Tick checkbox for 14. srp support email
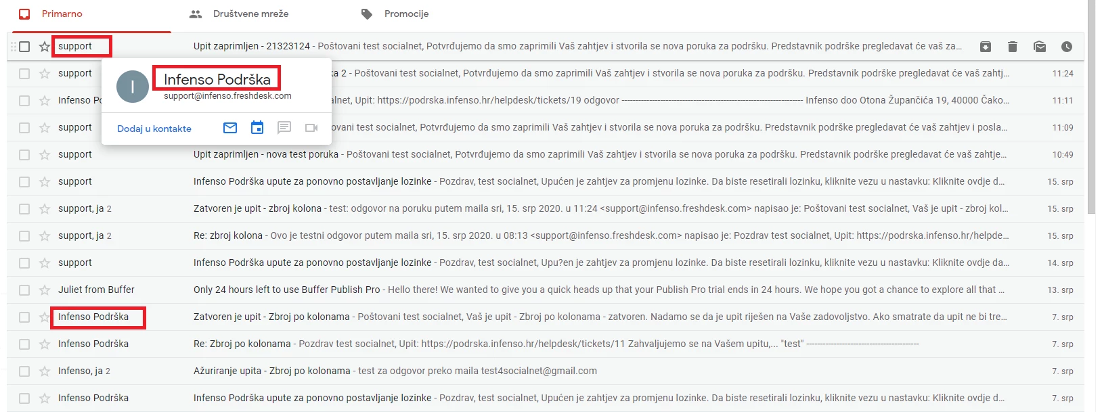Image resolution: width=1102 pixels, height=412 pixels. point(24,263)
